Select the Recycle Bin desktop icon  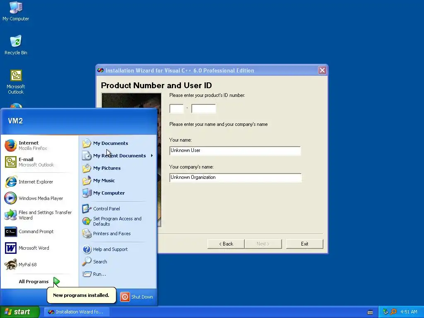pos(16,45)
